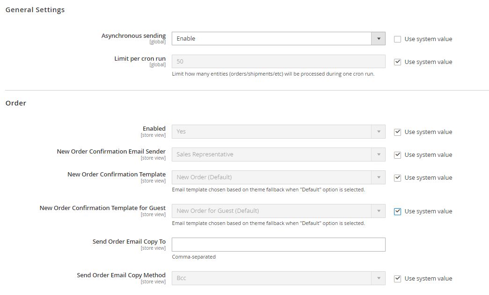This screenshot has height=295, width=489.
Task: Disable system value for guest confirmation template
Action: point(397,211)
